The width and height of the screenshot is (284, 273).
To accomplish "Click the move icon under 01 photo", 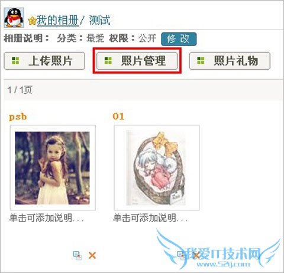I will pos(182,255).
